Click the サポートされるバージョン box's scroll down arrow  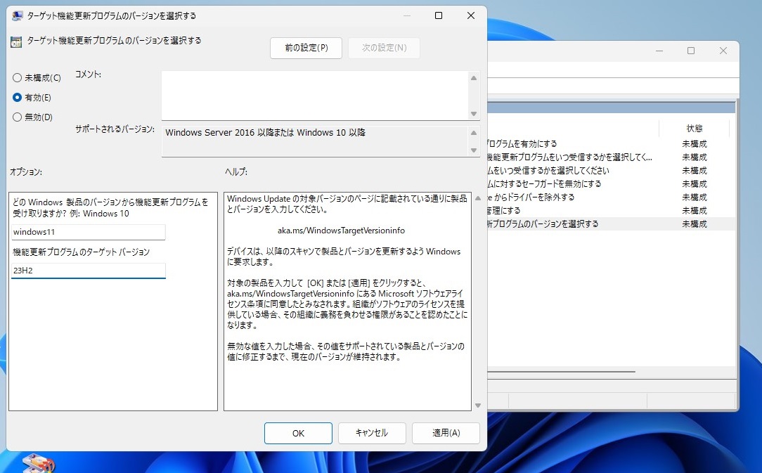click(474, 150)
